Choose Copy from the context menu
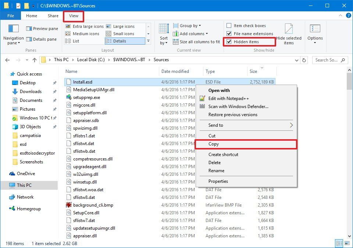The height and width of the screenshot is (248, 353). [214, 144]
